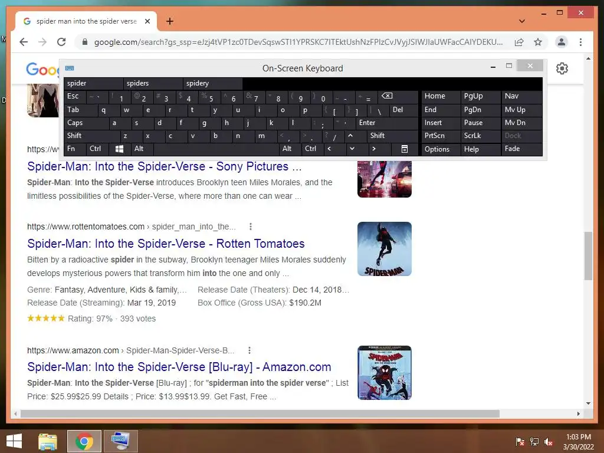
Task: Toggle the right Shift key
Action: pos(392,136)
